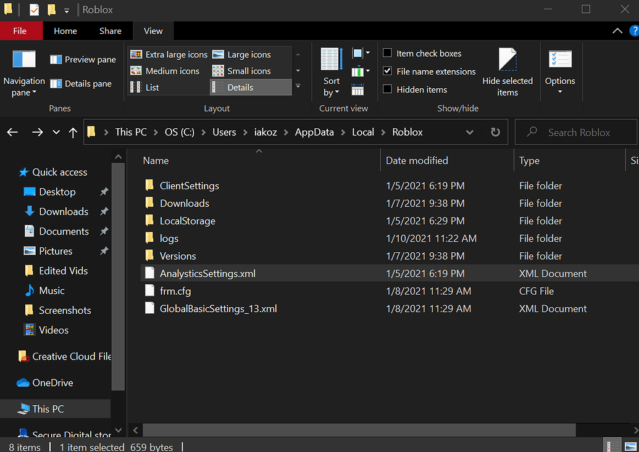
Task: Choose Extra large icons layout
Action: click(x=169, y=54)
